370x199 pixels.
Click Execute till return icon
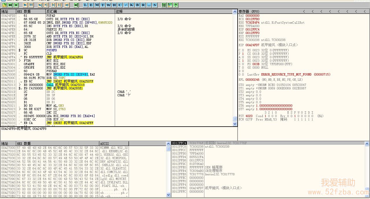click(67, 5)
